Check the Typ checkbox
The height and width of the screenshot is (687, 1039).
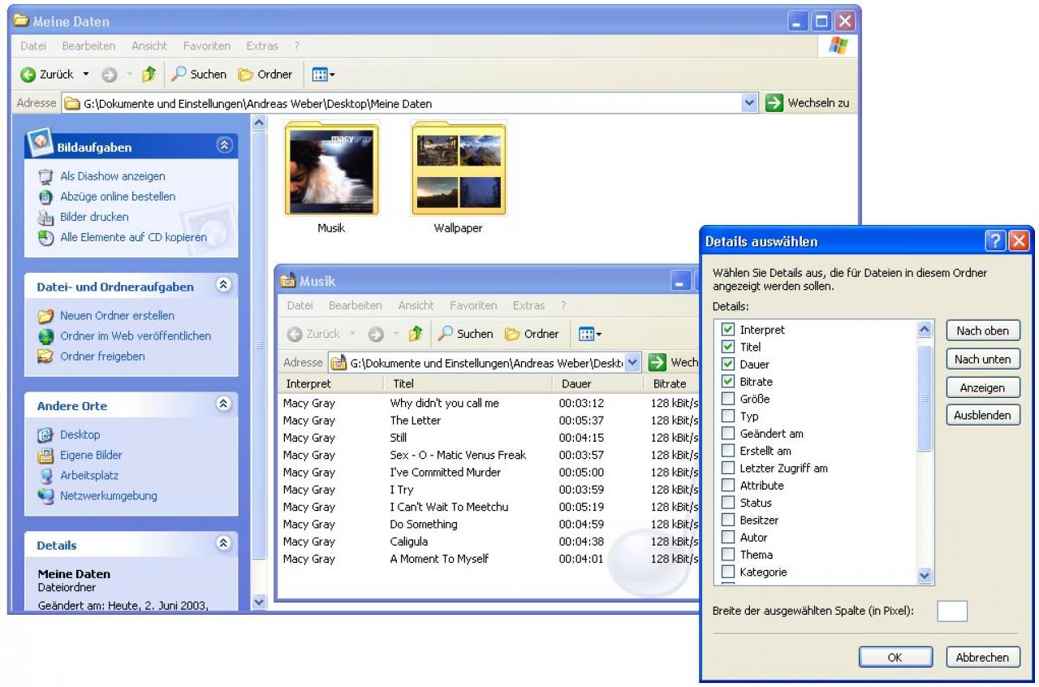click(x=728, y=416)
